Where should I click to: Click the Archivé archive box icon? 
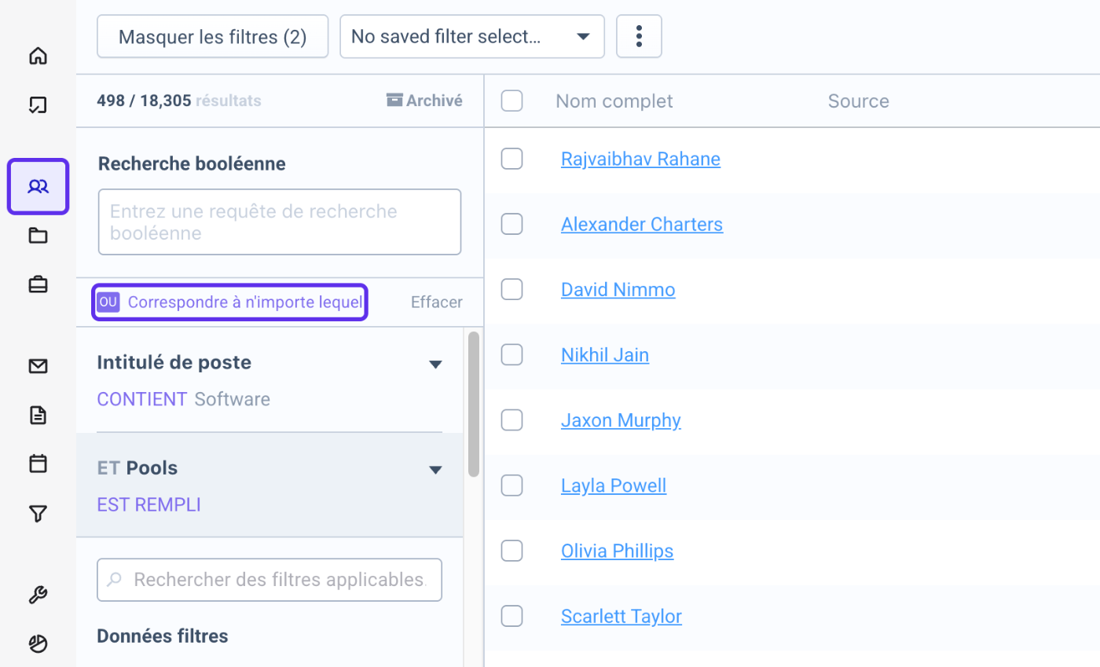[394, 101]
